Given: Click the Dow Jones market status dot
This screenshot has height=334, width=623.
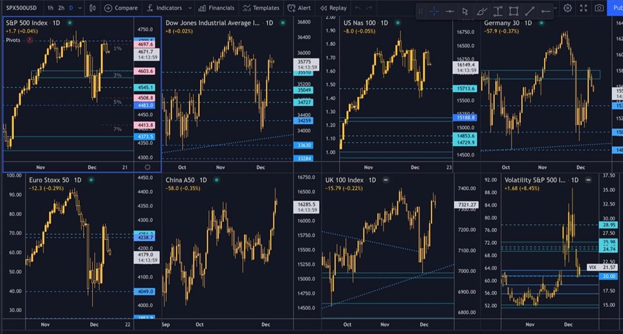Looking at the screenshot, I should [x=282, y=23].
